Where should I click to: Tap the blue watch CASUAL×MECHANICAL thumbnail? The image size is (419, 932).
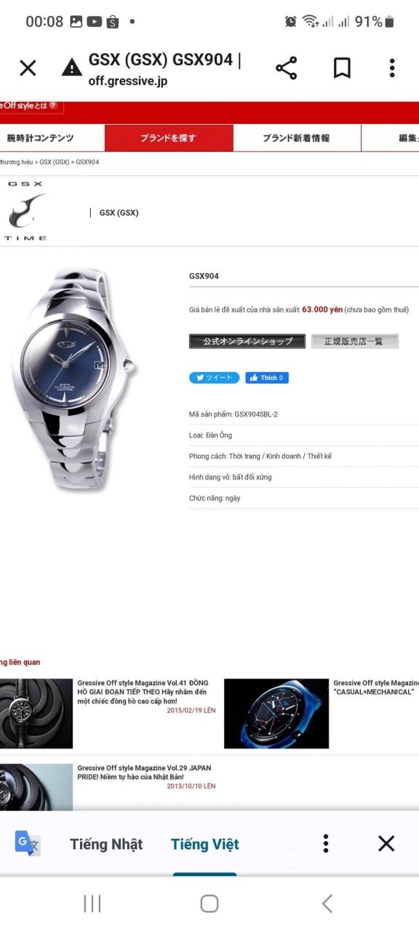coord(276,714)
